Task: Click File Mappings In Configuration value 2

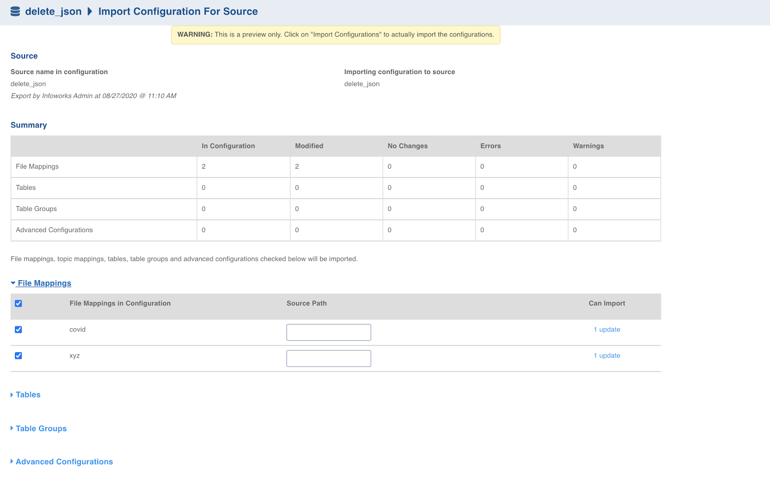Action: point(204,167)
